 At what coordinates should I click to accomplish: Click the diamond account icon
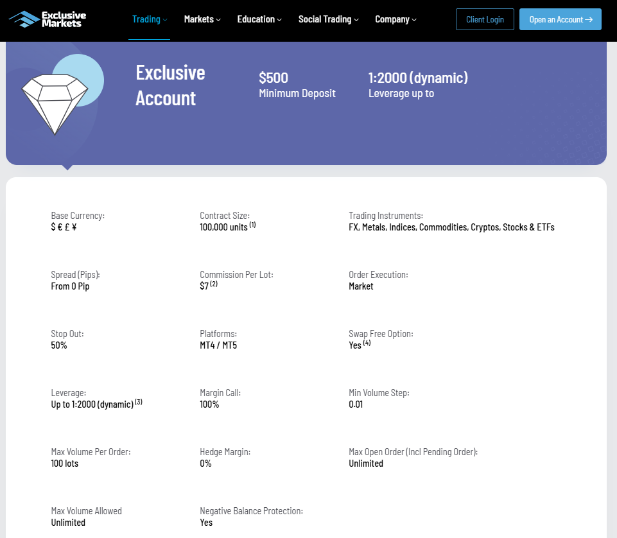(x=55, y=104)
